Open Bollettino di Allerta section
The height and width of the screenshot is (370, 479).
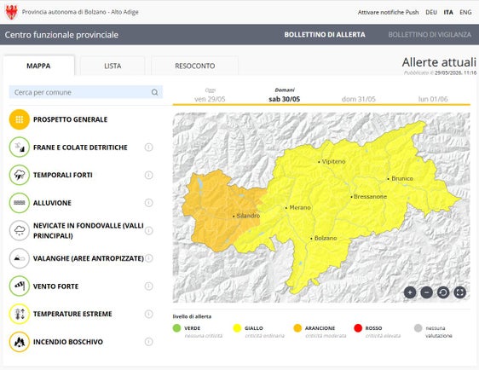point(325,34)
